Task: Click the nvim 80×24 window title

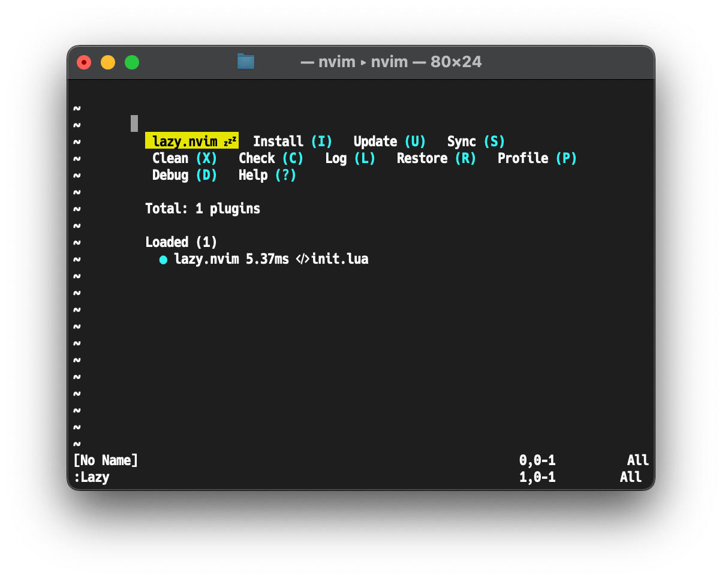Action: click(391, 62)
